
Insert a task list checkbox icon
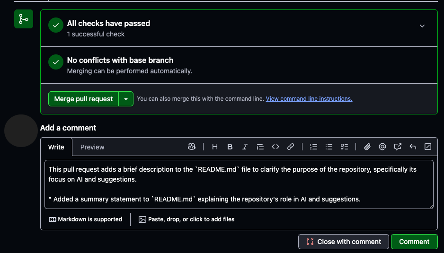[x=344, y=147]
